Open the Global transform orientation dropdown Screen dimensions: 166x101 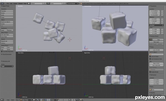54,100
